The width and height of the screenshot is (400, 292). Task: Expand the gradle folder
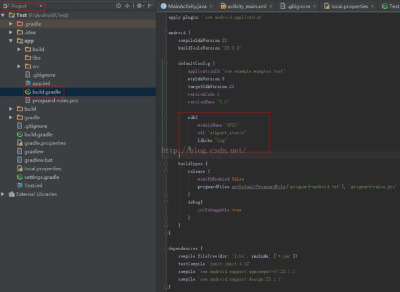pyautogui.click(x=10, y=117)
